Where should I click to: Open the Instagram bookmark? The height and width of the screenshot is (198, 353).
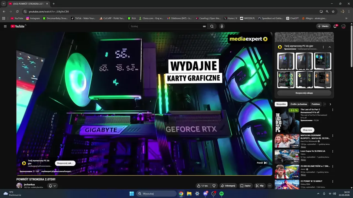pos(33,18)
